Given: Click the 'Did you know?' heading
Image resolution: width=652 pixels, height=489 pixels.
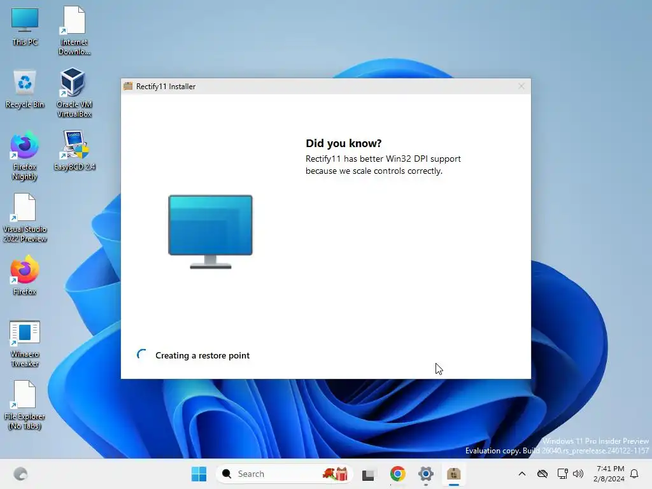Looking at the screenshot, I should (343, 143).
